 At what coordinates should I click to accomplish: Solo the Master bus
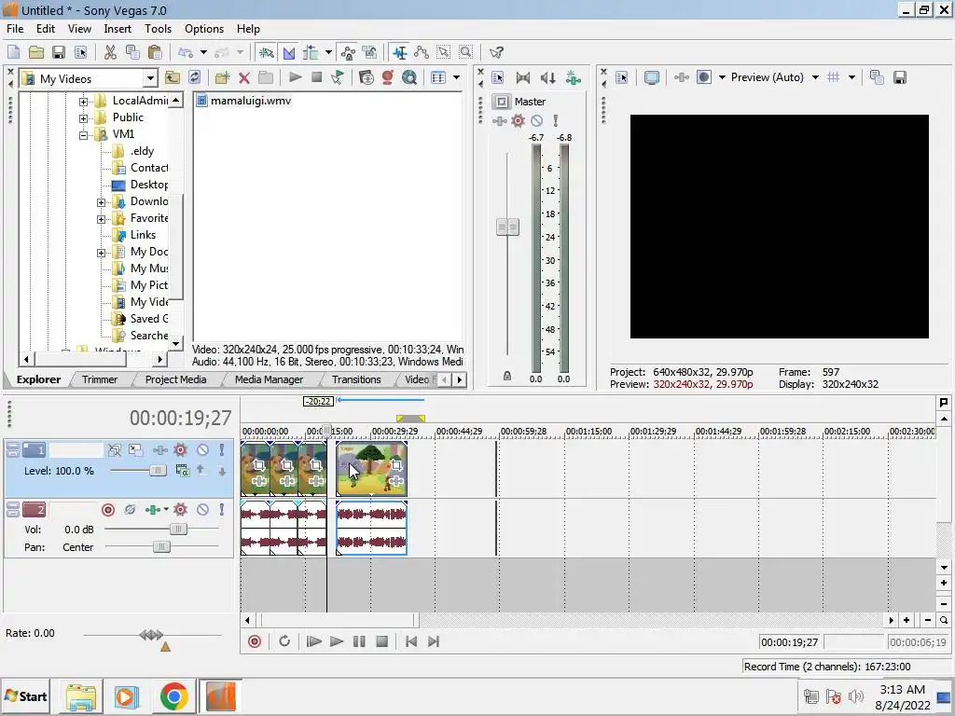click(556, 120)
